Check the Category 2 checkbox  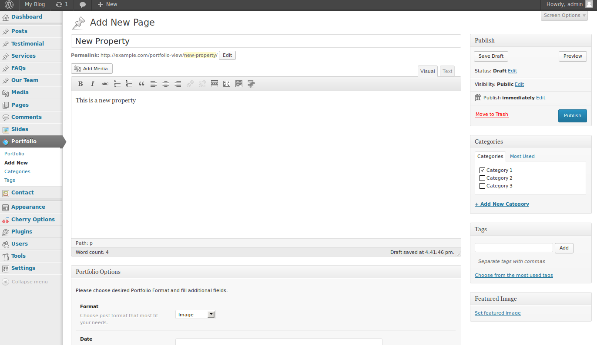coord(482,178)
